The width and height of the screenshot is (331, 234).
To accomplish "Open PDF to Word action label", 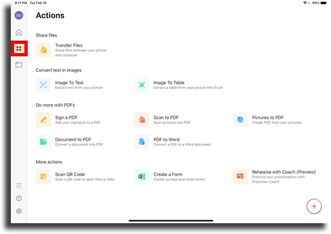I will point(167,140).
